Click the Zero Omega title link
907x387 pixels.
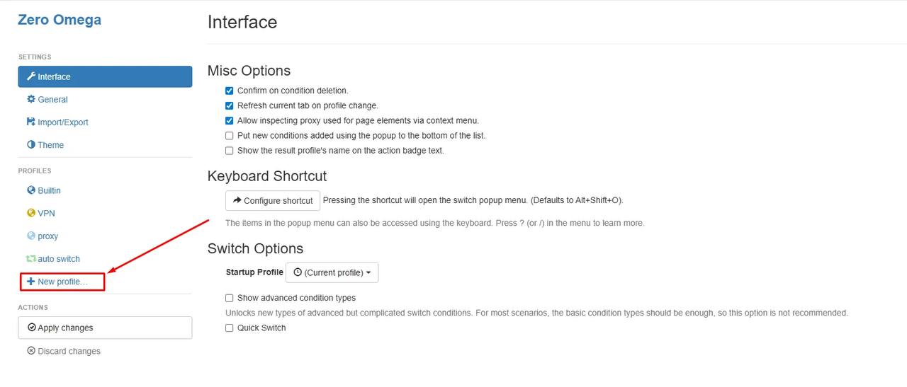point(60,20)
